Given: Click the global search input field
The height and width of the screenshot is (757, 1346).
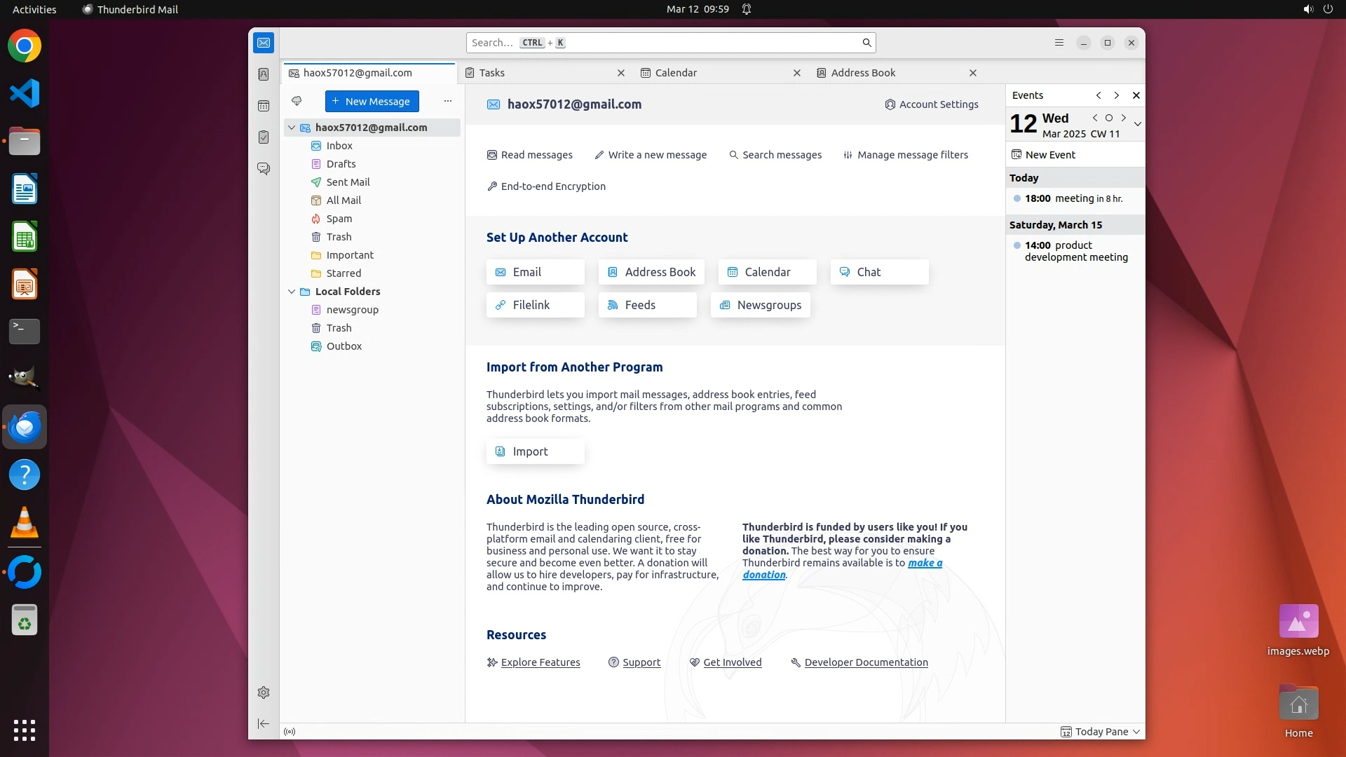Looking at the screenshot, I should pyautogui.click(x=666, y=43).
